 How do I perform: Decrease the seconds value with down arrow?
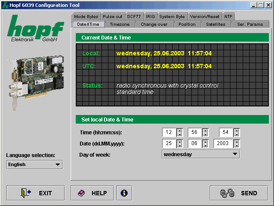(237, 134)
